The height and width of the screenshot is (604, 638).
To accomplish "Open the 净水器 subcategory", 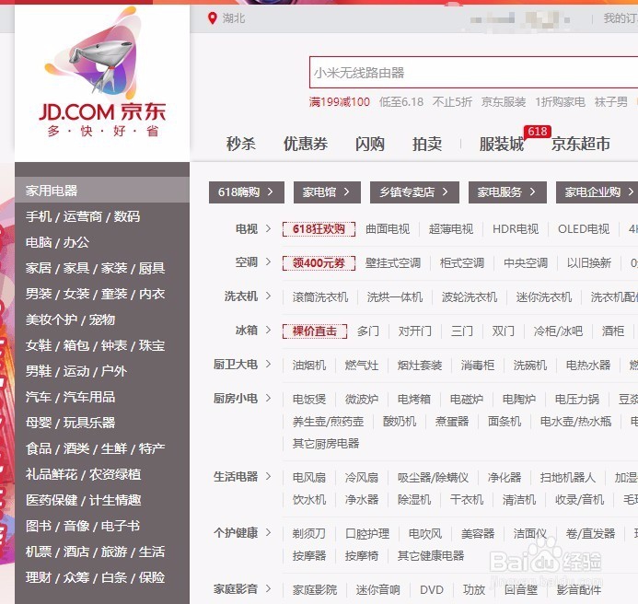I will [362, 499].
